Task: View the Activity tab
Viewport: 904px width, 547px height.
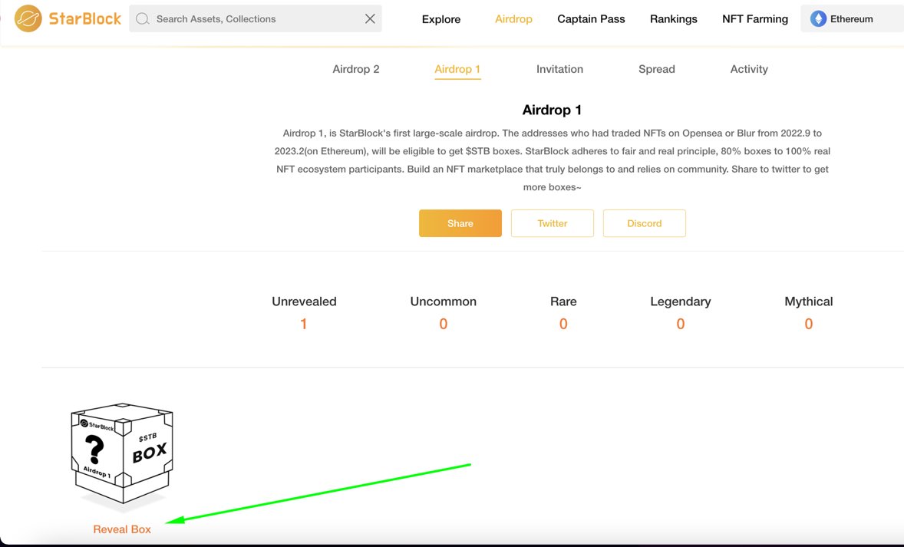Action: coord(748,69)
